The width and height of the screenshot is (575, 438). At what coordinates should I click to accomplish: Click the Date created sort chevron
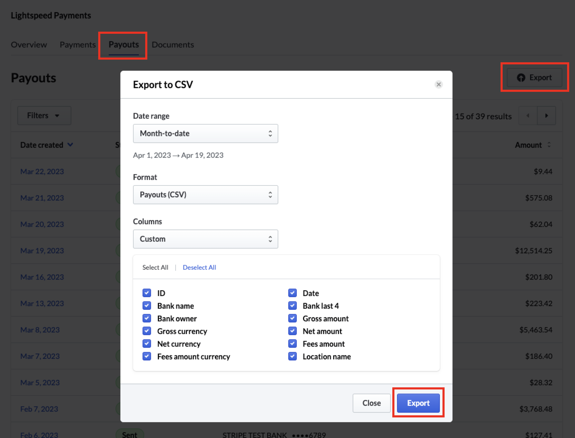coord(70,145)
